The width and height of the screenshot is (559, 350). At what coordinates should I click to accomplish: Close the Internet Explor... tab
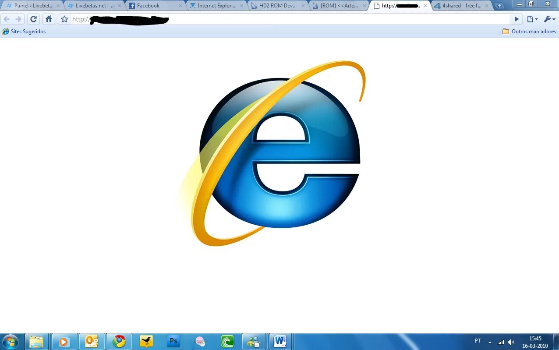[x=241, y=6]
